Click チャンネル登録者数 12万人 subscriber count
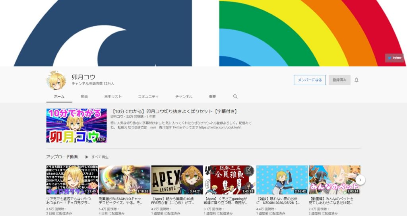The image size is (407, 216). pyautogui.click(x=93, y=84)
